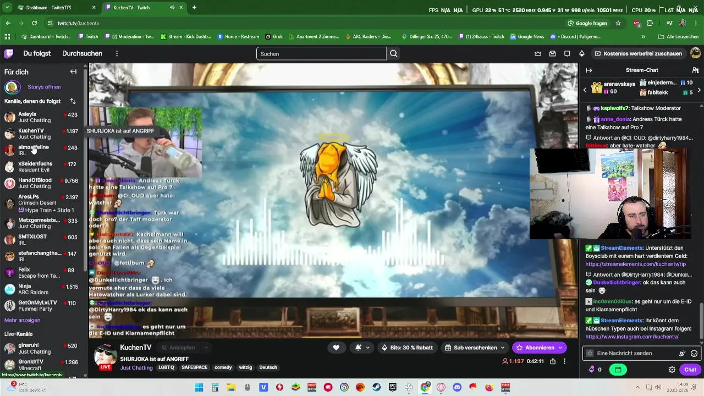
Task: Open the top nav more menu dots
Action: click(x=117, y=53)
